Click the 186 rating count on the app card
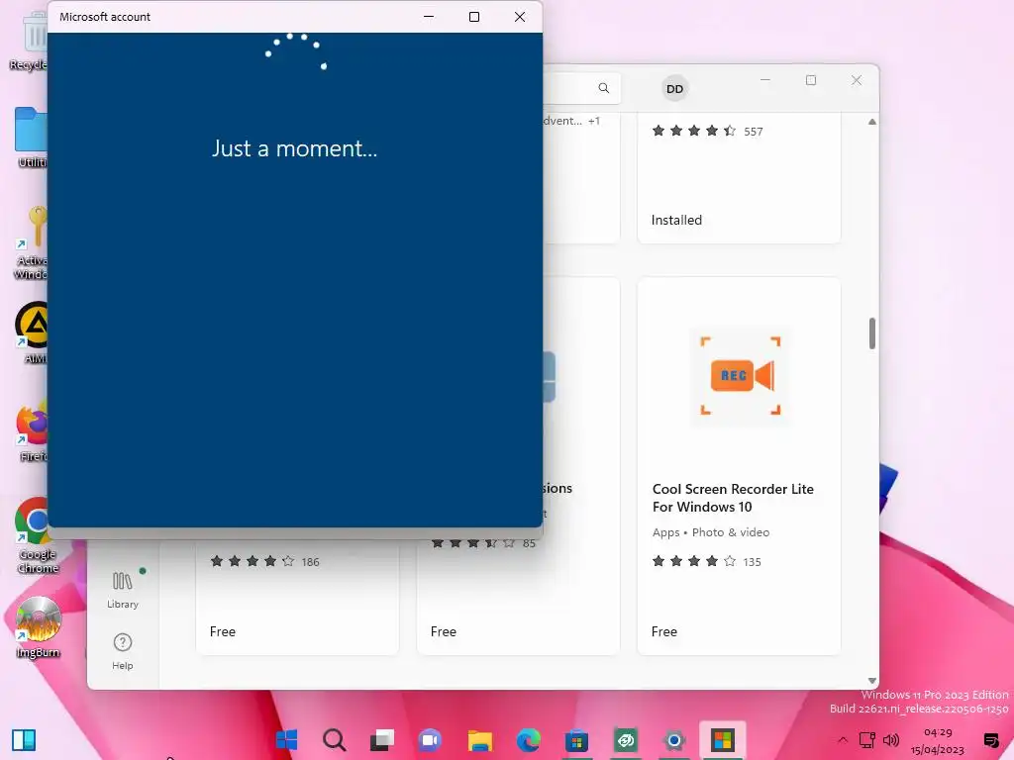 pyautogui.click(x=310, y=562)
